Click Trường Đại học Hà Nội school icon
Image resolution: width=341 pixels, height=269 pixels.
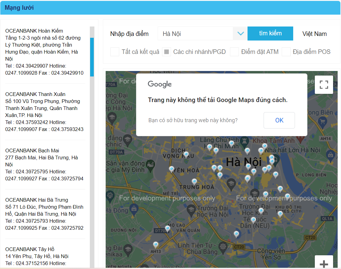tap(191, 210)
